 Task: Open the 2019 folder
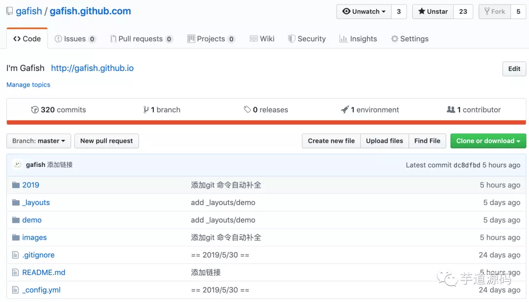[x=31, y=185]
